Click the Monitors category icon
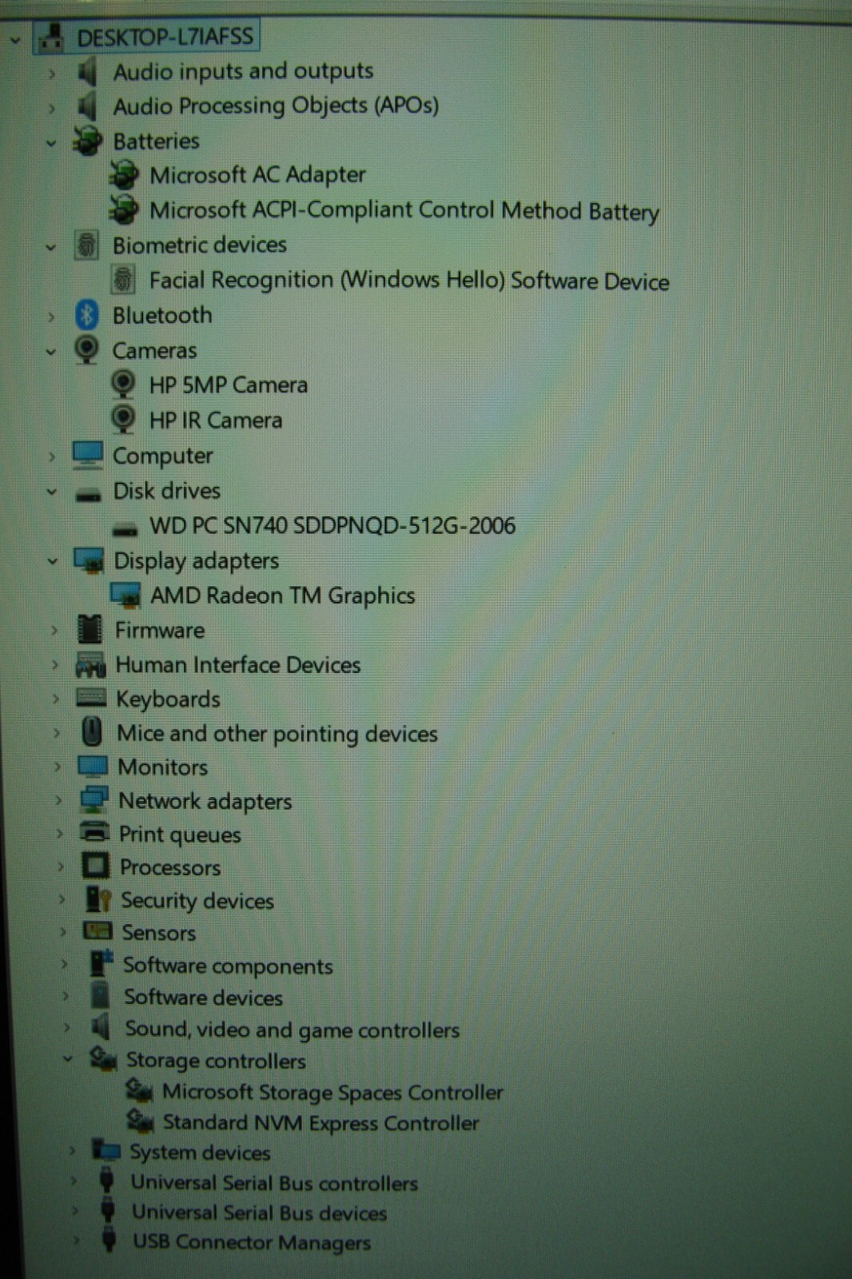Image resolution: width=852 pixels, height=1279 pixels. (x=93, y=767)
